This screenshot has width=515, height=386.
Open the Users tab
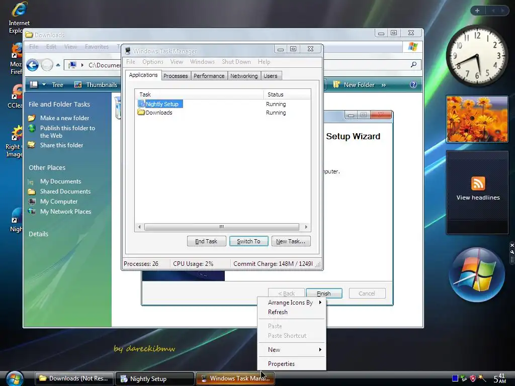(270, 76)
